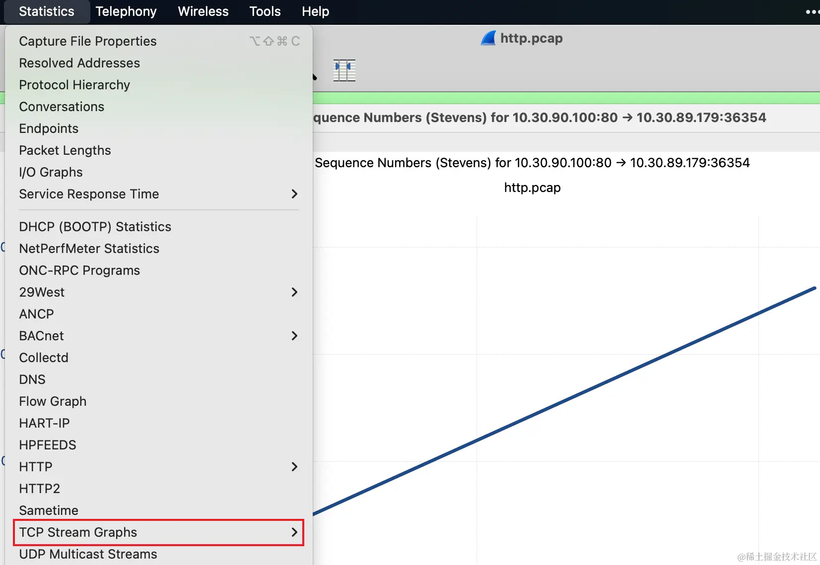Expand the HTTP submenu arrow

294,467
